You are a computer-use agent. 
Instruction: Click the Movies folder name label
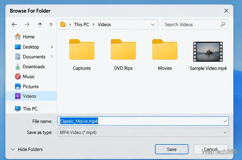[165, 68]
